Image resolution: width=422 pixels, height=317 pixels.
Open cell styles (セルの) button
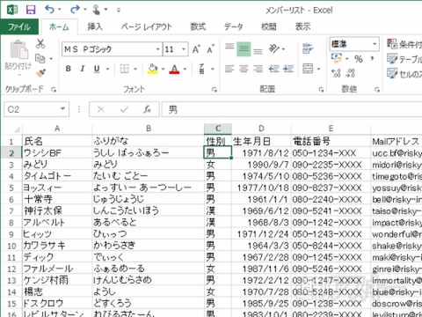click(x=404, y=74)
